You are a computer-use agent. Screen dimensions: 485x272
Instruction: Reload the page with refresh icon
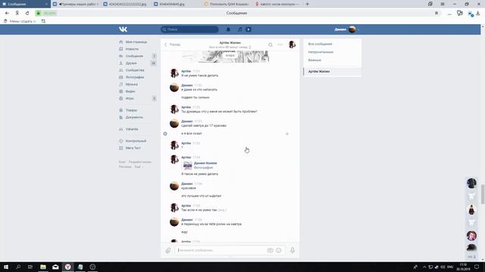27,13
